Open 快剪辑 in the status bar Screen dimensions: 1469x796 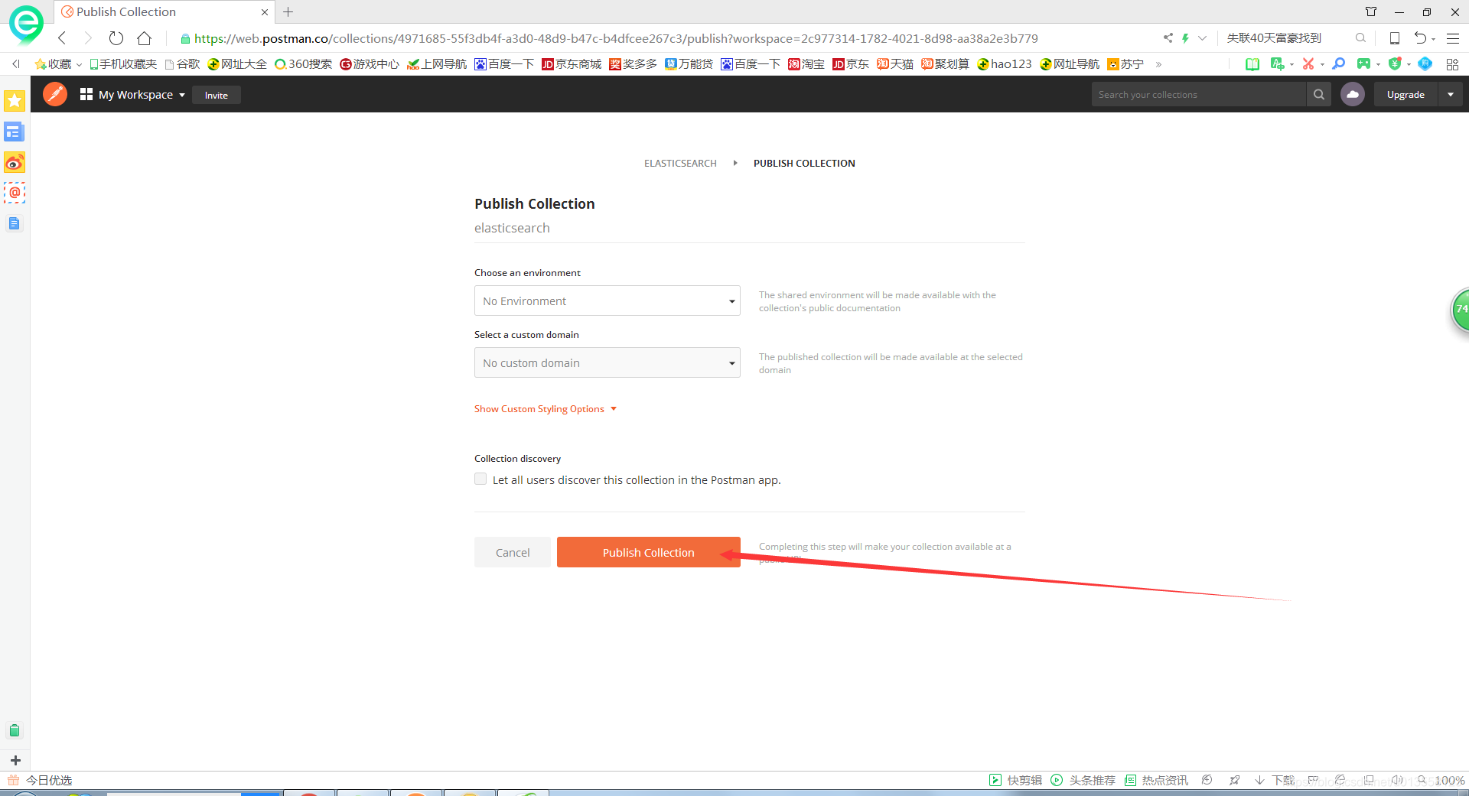(x=1016, y=780)
